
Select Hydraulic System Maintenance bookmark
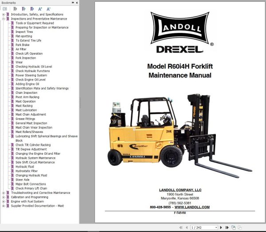pyautogui.click(x=35, y=158)
